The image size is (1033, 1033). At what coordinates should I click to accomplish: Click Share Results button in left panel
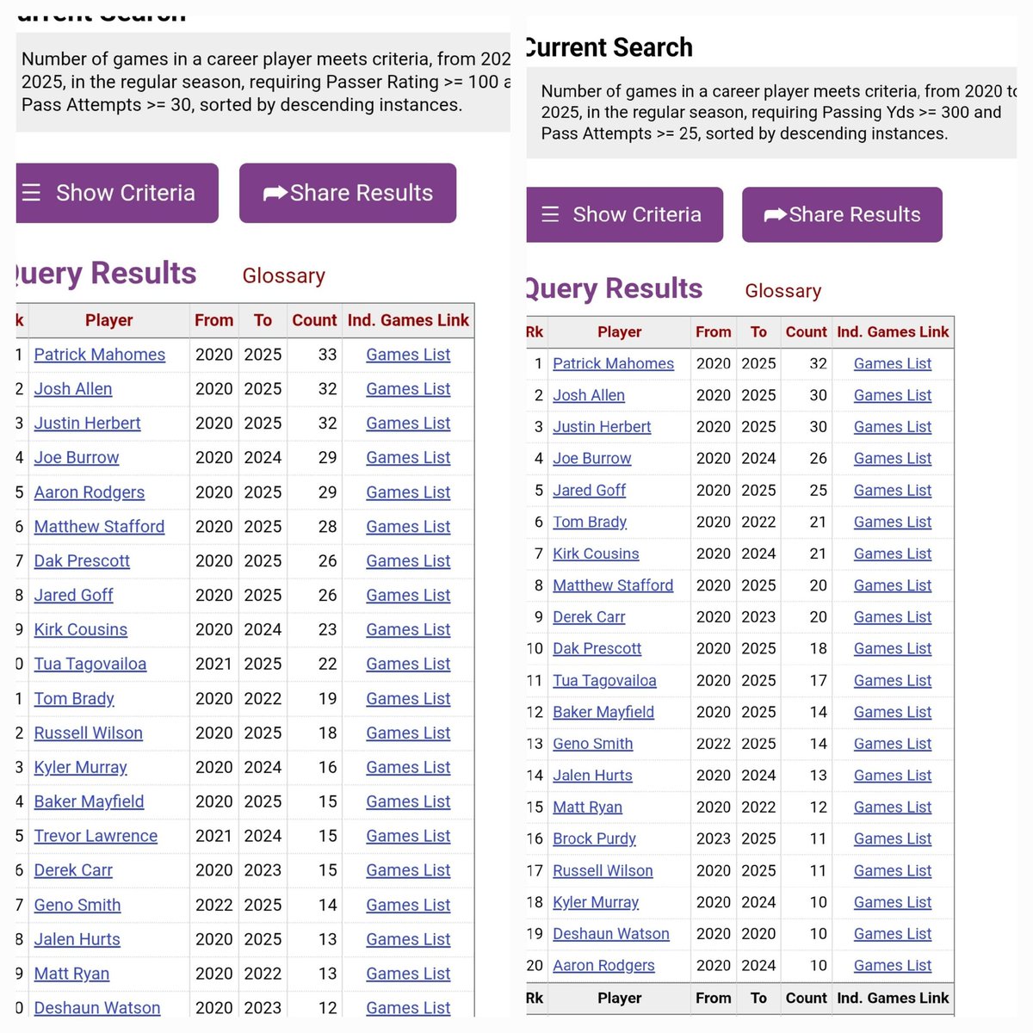click(x=348, y=193)
